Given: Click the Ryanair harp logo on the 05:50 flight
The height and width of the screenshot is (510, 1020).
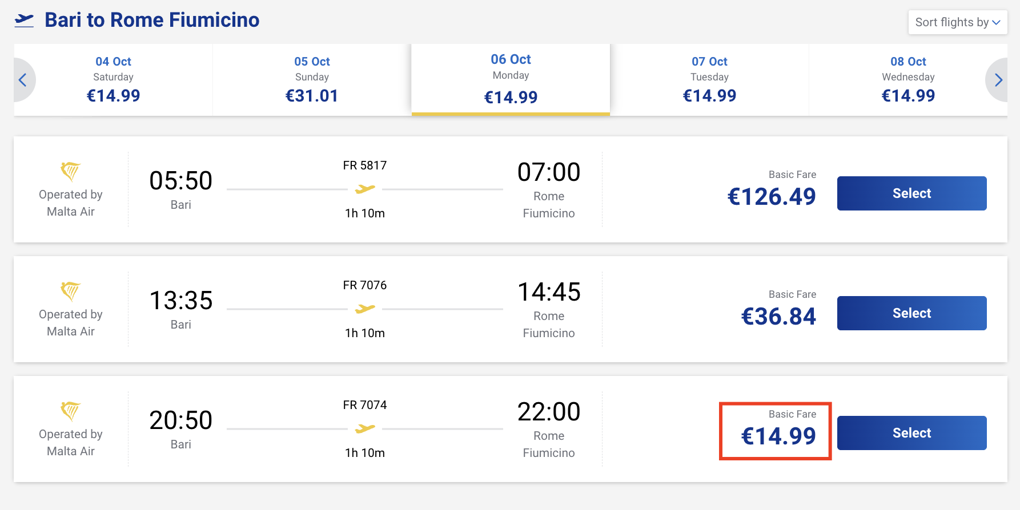Looking at the screenshot, I should click(x=71, y=171).
